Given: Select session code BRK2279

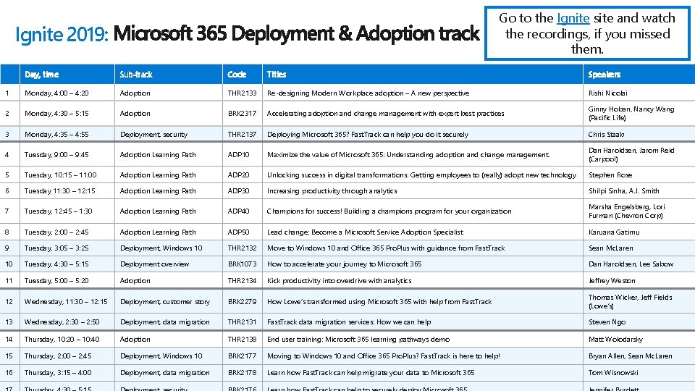Looking at the screenshot, I should (242, 302).
